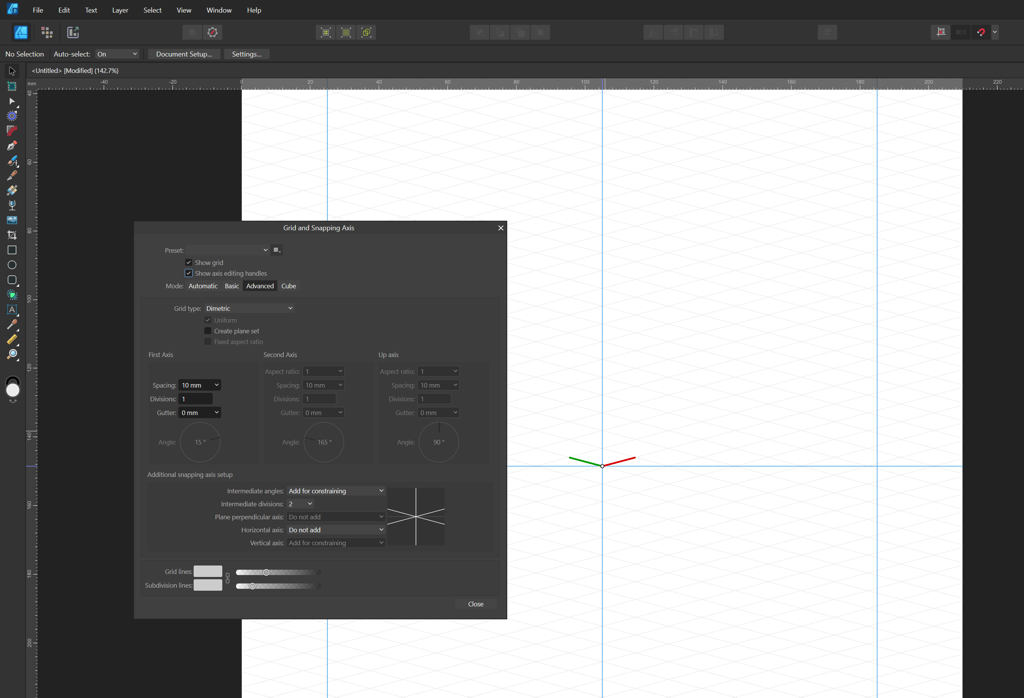1024x698 pixels.
Task: Select the Place Image tool
Action: 12,220
